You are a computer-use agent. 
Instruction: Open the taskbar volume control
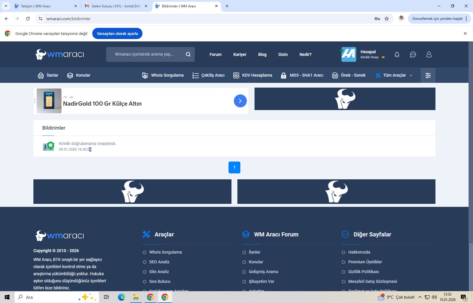point(434,297)
